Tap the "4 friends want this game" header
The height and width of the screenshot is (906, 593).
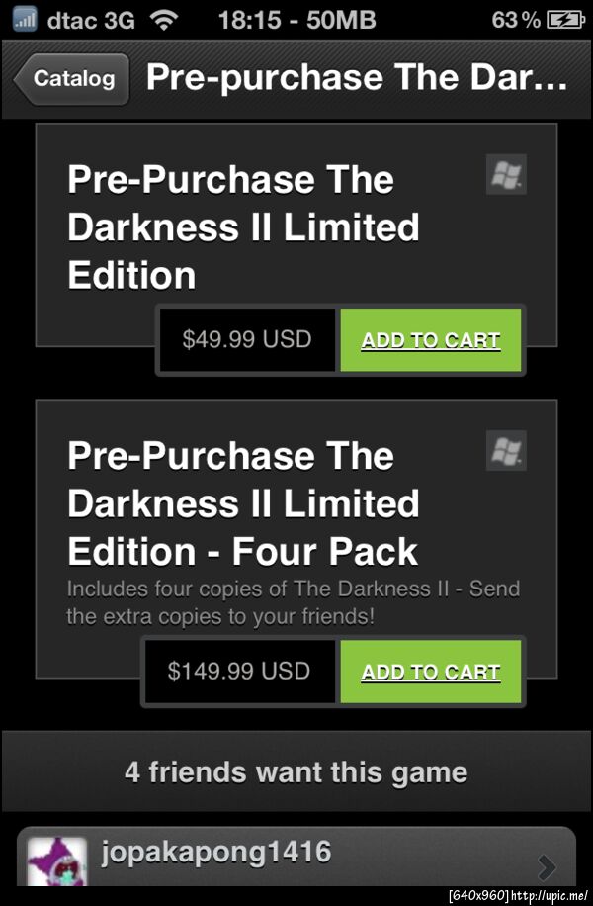pos(296,772)
